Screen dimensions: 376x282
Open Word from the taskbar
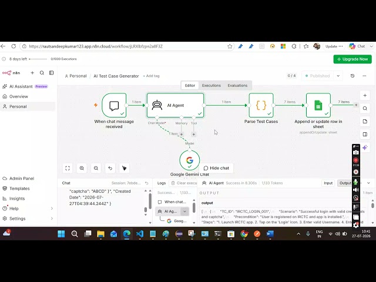270,234
